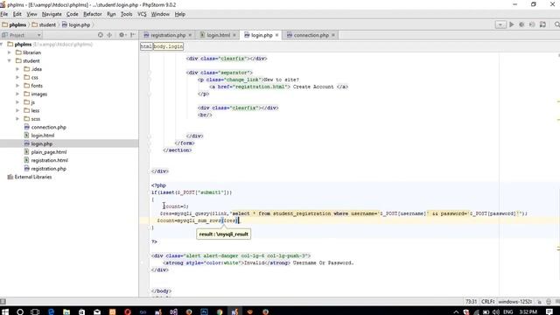
Task: Open Task View on taskbar
Action: tap(35, 311)
